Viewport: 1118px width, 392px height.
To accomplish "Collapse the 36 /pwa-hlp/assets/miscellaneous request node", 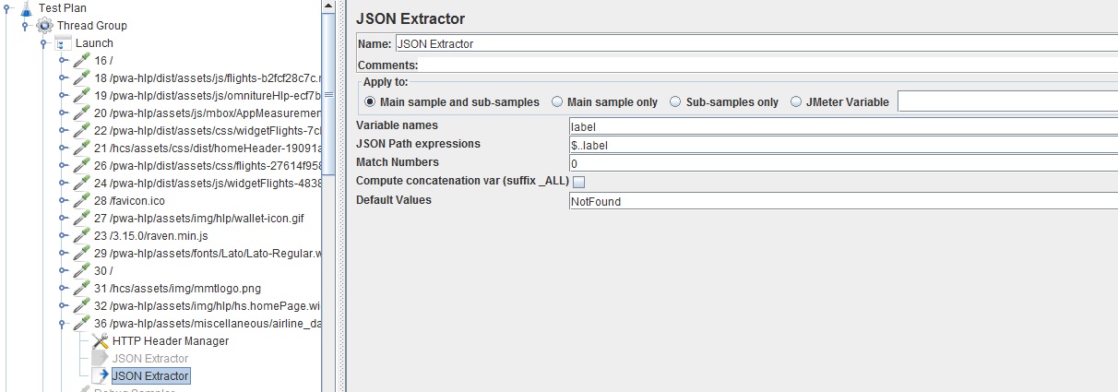I will [63, 324].
